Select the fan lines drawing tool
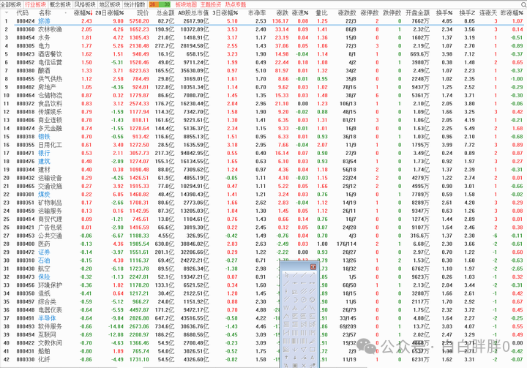 click(313, 341)
